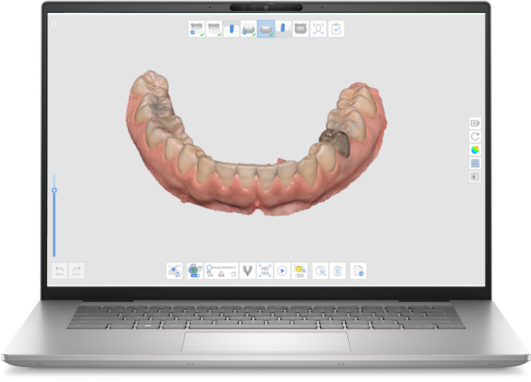The height and width of the screenshot is (382, 531).
Task: Select the face scan icon
Action: 319,29
